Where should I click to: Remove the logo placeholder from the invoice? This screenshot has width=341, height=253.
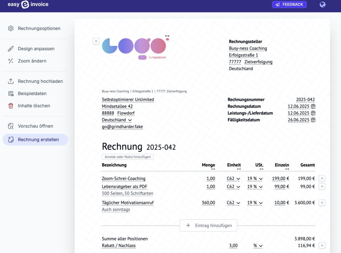click(x=96, y=41)
